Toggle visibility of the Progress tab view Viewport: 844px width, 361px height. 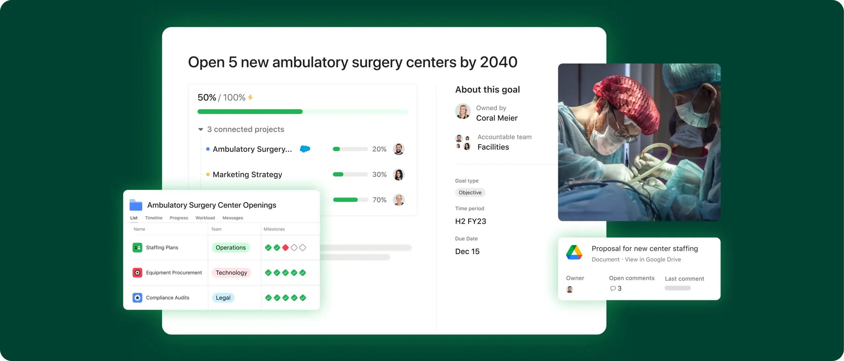coord(179,217)
